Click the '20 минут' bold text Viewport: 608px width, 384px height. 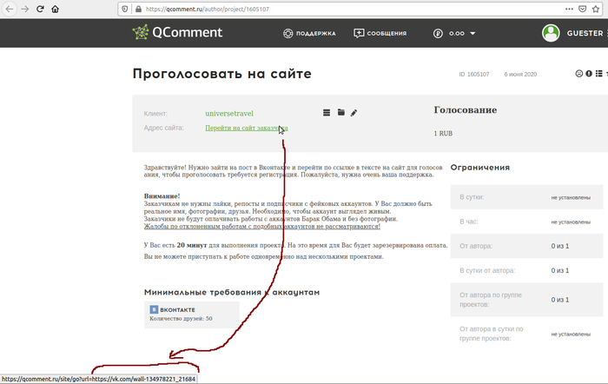[x=192, y=245]
